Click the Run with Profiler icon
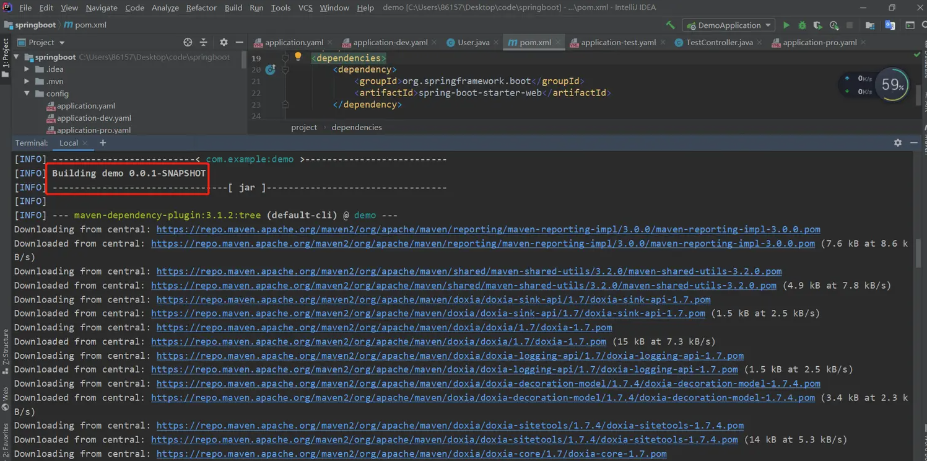Image resolution: width=927 pixels, height=461 pixels. tap(834, 25)
